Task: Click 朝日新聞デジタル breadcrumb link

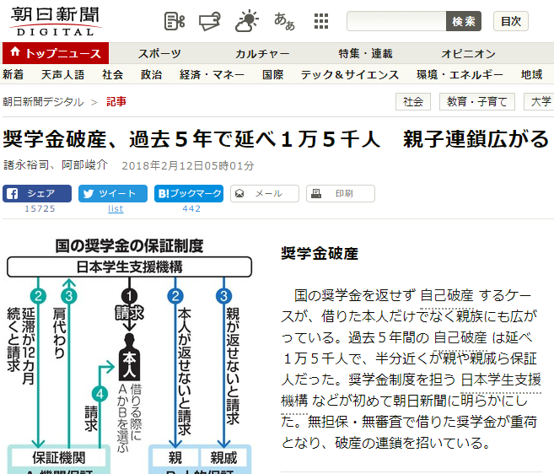Action: [x=43, y=102]
